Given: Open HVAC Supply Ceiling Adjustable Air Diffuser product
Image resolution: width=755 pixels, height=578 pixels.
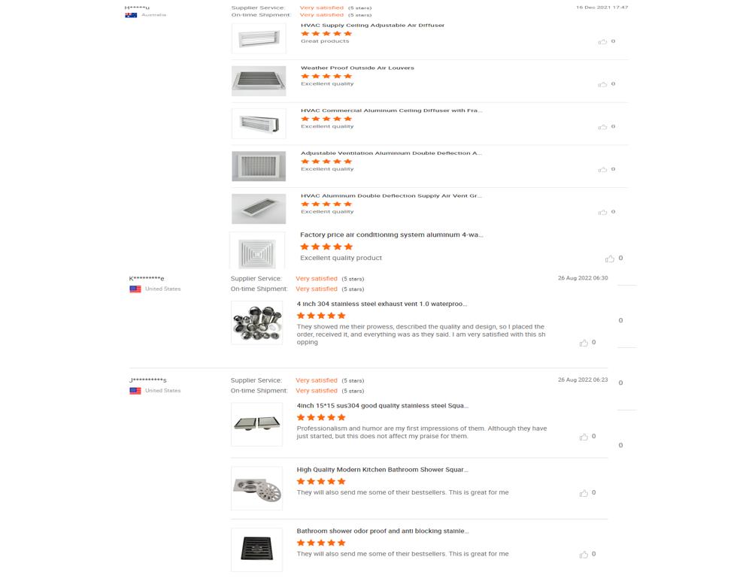Looking at the screenshot, I should pos(372,26).
